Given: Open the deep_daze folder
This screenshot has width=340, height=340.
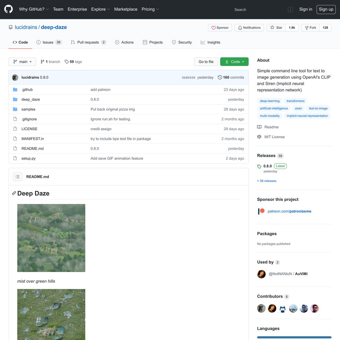Looking at the screenshot, I should [x=31, y=99].
